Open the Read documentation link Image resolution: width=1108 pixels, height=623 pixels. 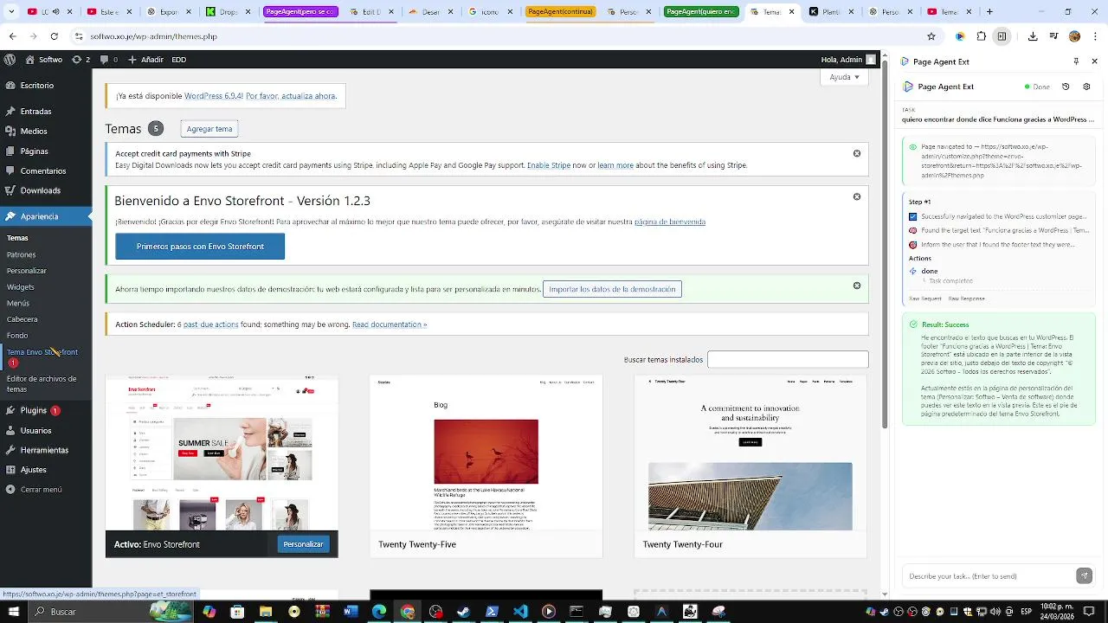click(390, 324)
